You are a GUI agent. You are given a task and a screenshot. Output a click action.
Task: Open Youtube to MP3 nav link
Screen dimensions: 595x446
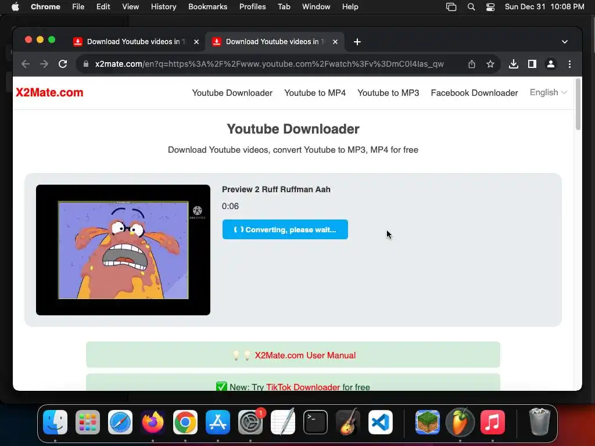pos(388,93)
